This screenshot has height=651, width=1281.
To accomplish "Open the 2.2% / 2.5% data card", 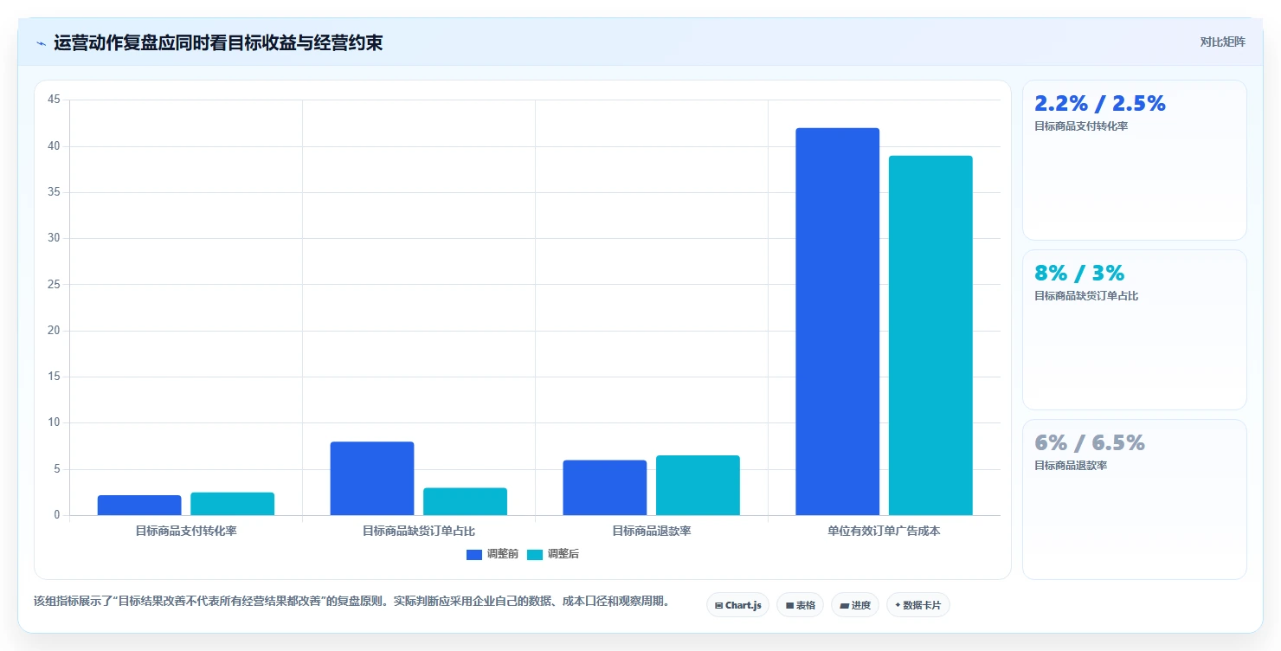I will point(1135,160).
